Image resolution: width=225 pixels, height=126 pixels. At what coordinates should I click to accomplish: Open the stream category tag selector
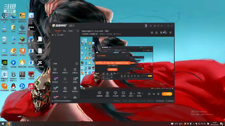[x=90, y=34]
